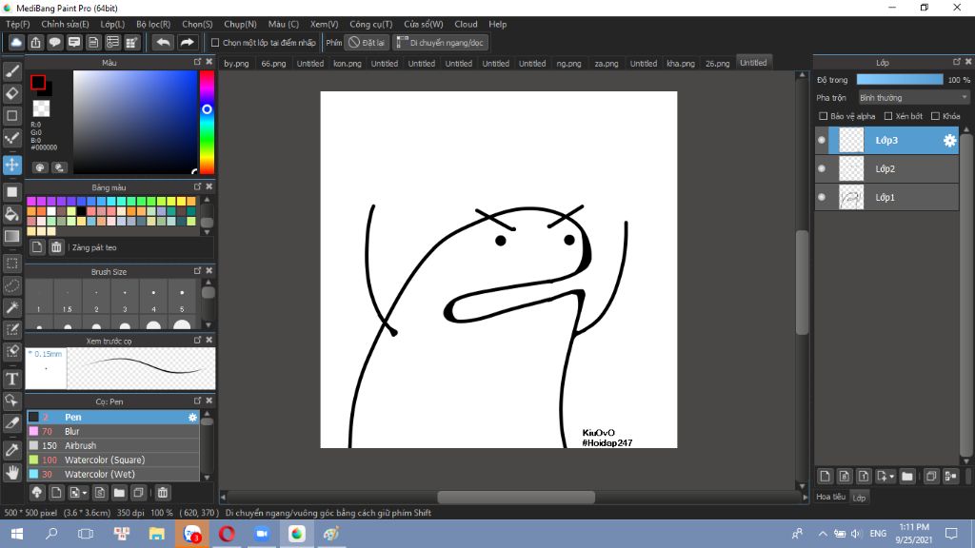Open the 'Pha trộn' blend mode dropdown

click(x=913, y=97)
